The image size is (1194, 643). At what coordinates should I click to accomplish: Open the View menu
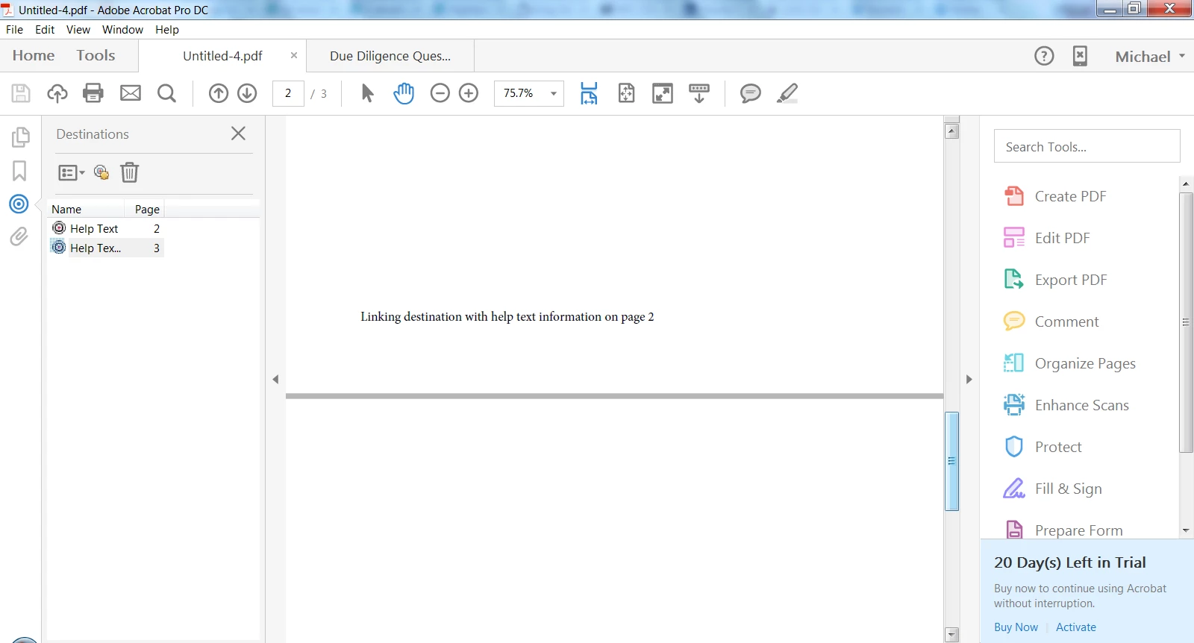click(x=78, y=30)
